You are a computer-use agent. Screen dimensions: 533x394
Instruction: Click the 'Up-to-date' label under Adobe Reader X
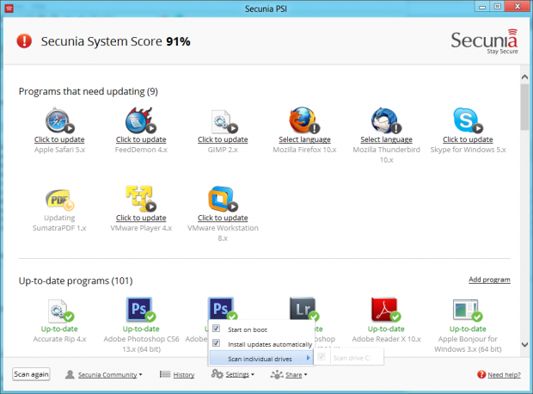point(386,329)
